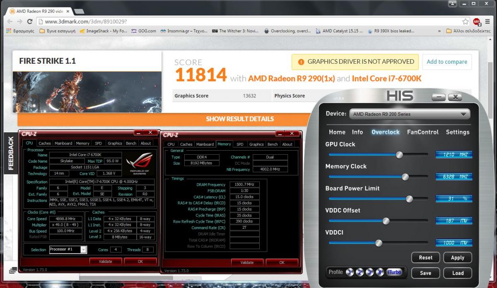497x288 pixels.
Task: Open the Caches tab in left CPU-Z window
Action: (x=45, y=143)
